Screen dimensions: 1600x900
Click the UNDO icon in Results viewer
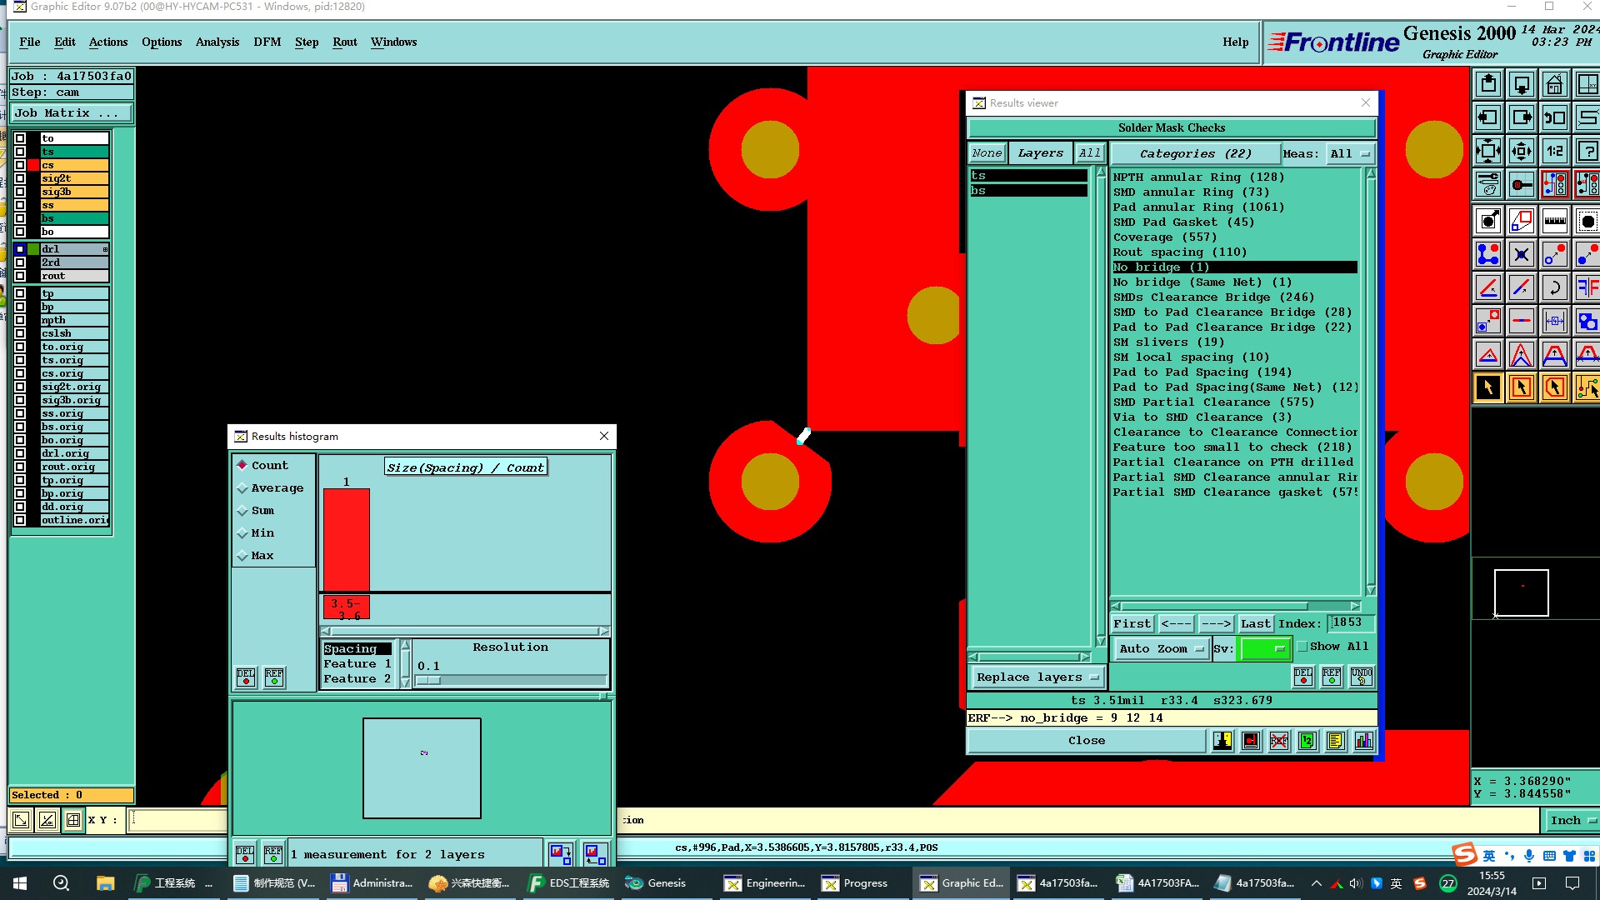click(1362, 677)
